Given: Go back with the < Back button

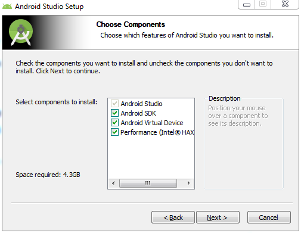Looking at the screenshot, I should (x=173, y=218).
